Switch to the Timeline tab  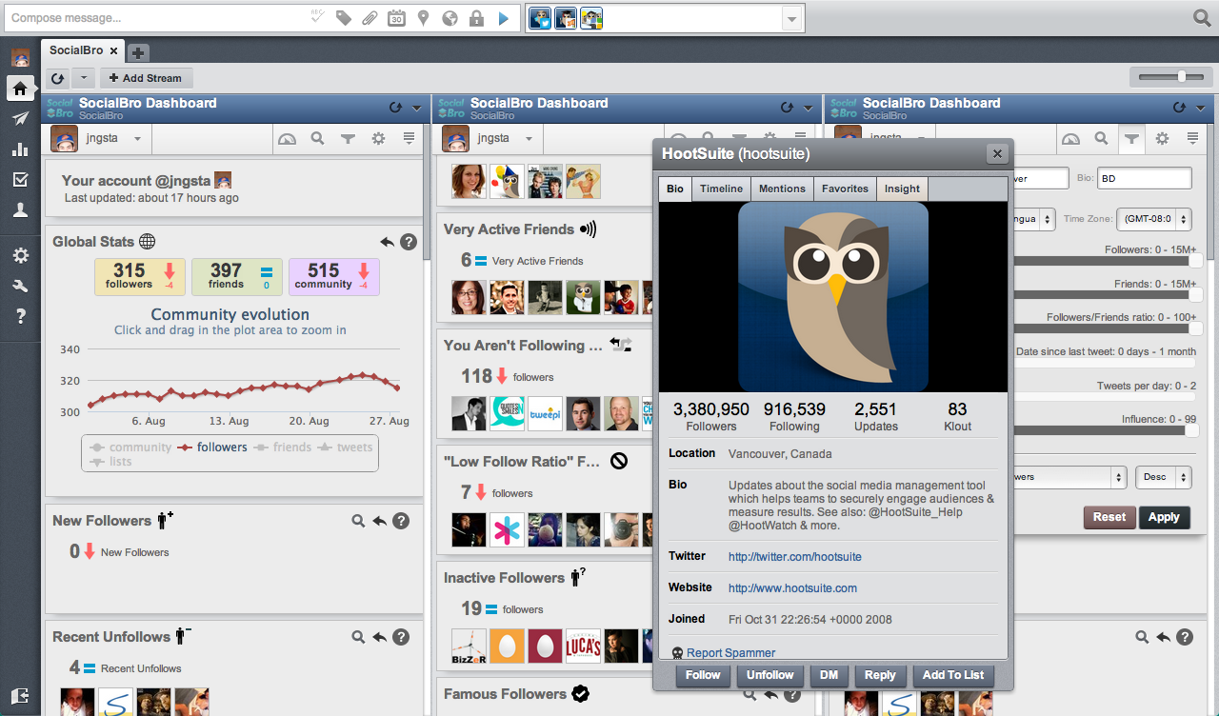pos(721,189)
